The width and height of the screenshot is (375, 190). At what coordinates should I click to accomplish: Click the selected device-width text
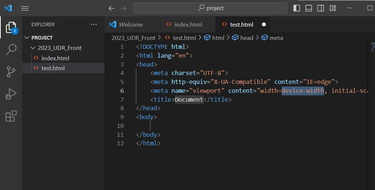(303, 91)
